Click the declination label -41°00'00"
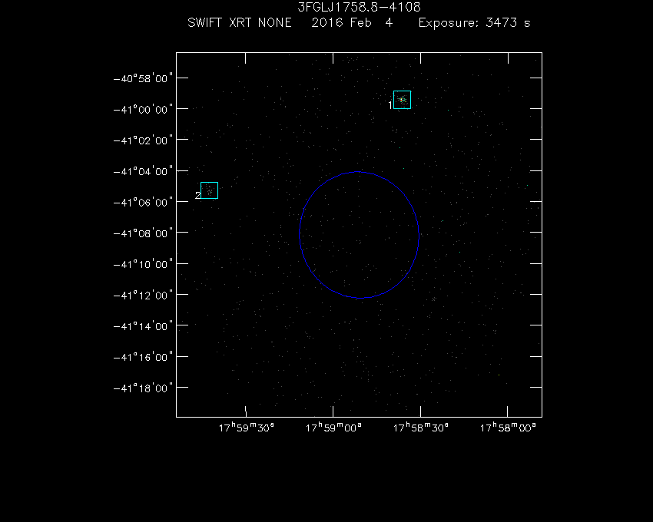The image size is (653, 522). 143,110
